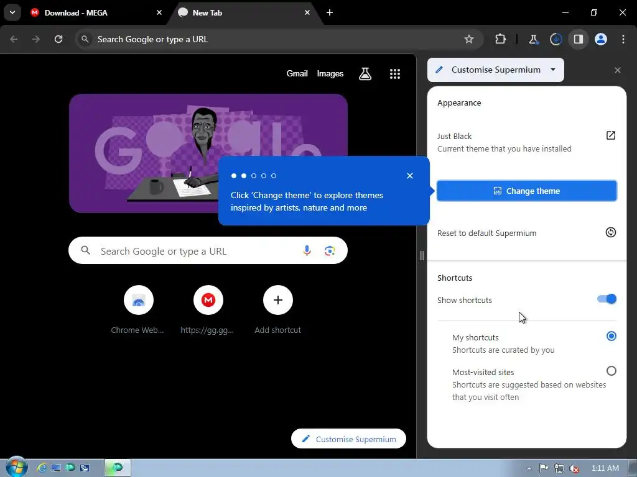Image resolution: width=637 pixels, height=477 pixels.
Task: Select My shortcuts radio button
Action: click(611, 336)
